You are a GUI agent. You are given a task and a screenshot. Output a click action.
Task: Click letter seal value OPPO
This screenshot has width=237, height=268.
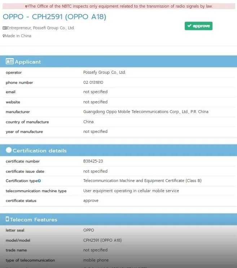(x=88, y=230)
